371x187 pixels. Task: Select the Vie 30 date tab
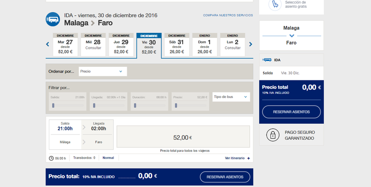tap(149, 45)
